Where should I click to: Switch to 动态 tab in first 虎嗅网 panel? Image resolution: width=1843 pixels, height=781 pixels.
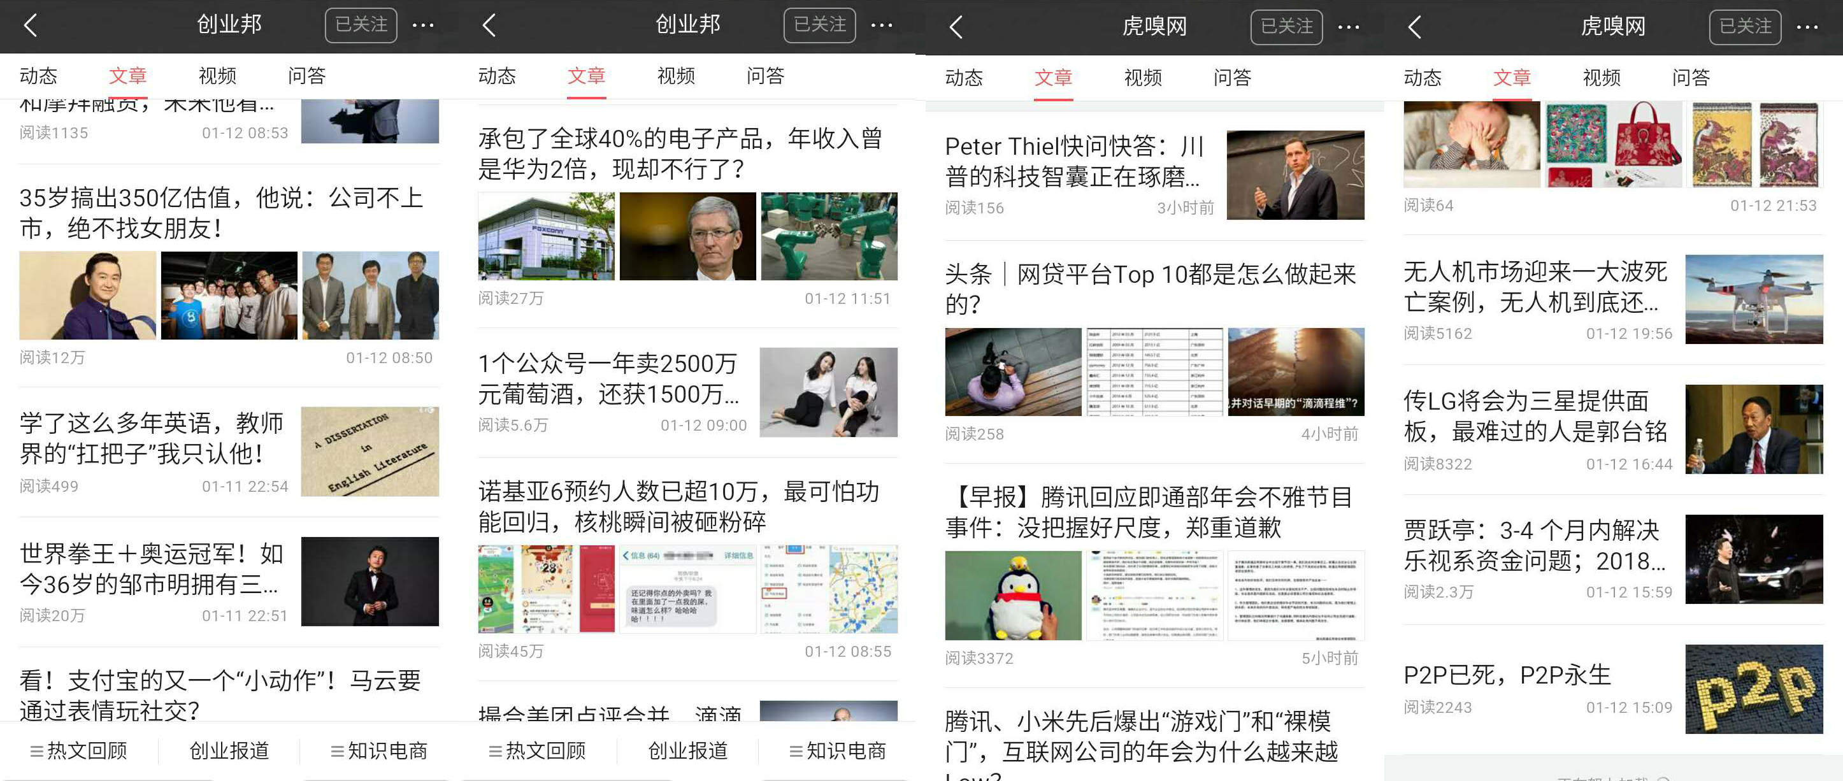pyautogui.click(x=964, y=77)
